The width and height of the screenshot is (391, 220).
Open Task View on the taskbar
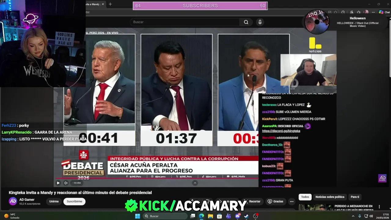tap(192, 216)
